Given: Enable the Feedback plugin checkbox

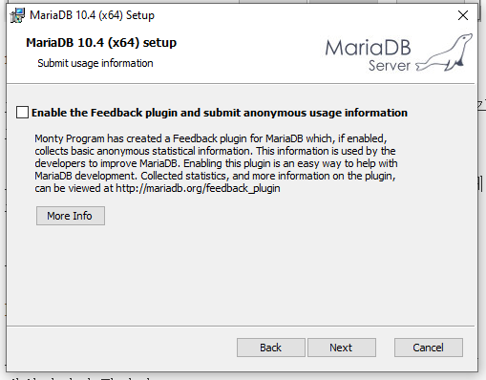Looking at the screenshot, I should click(x=22, y=113).
